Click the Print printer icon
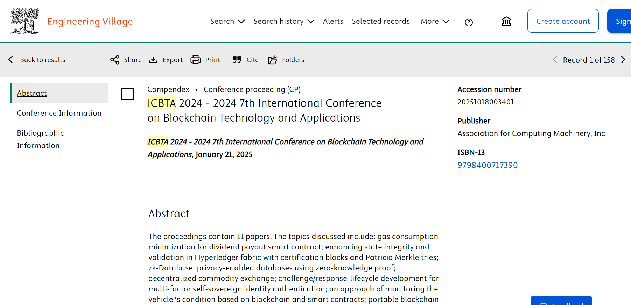 [x=196, y=60]
